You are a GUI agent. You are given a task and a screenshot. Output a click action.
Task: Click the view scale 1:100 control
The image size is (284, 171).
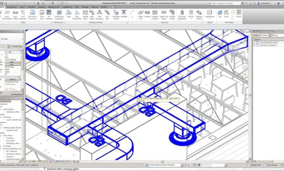[x=32, y=161]
